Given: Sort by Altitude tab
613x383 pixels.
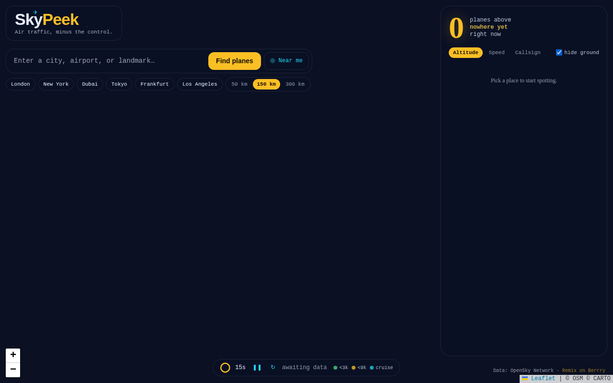Looking at the screenshot, I should click(x=465, y=53).
